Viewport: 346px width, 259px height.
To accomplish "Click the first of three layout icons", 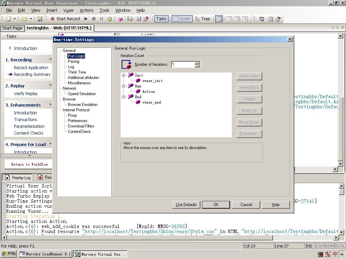I will pos(229,19).
